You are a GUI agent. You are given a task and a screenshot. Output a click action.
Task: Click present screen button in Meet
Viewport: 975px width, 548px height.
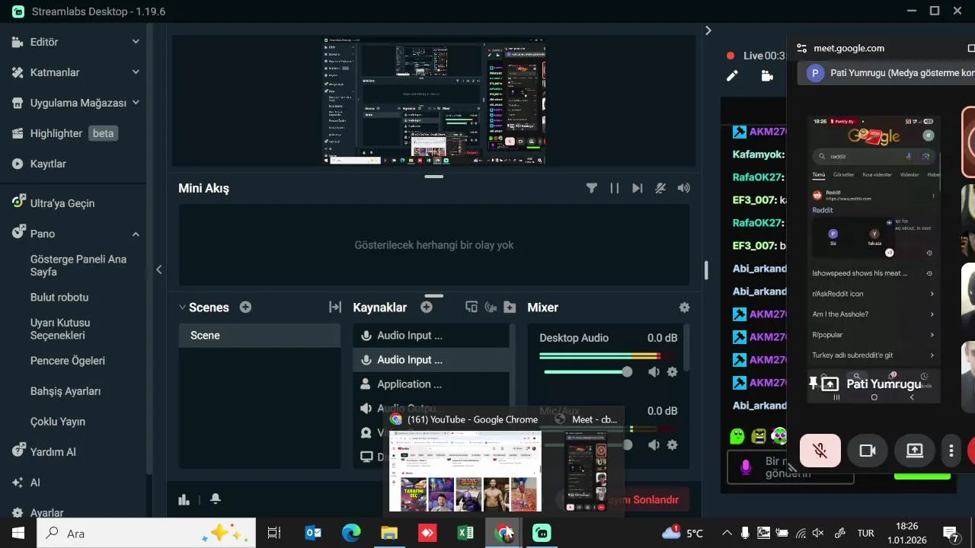(915, 451)
